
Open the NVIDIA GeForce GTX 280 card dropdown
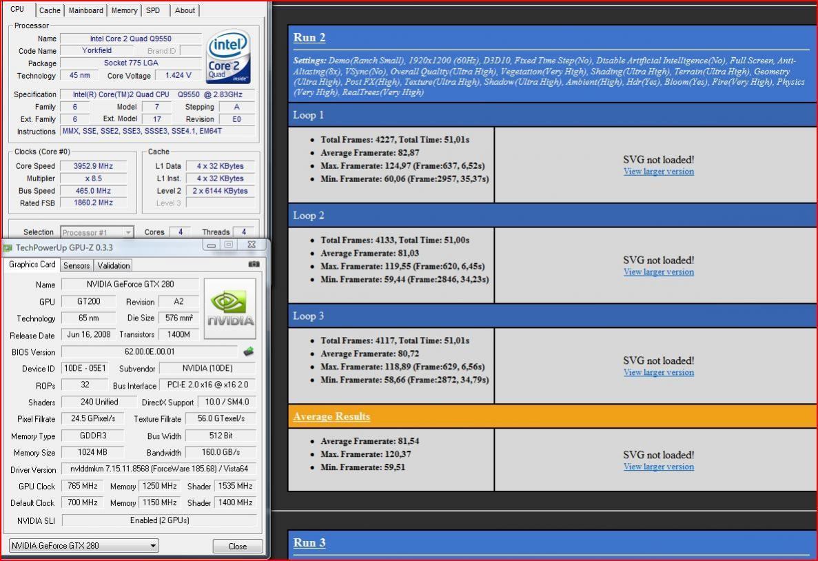click(x=83, y=545)
